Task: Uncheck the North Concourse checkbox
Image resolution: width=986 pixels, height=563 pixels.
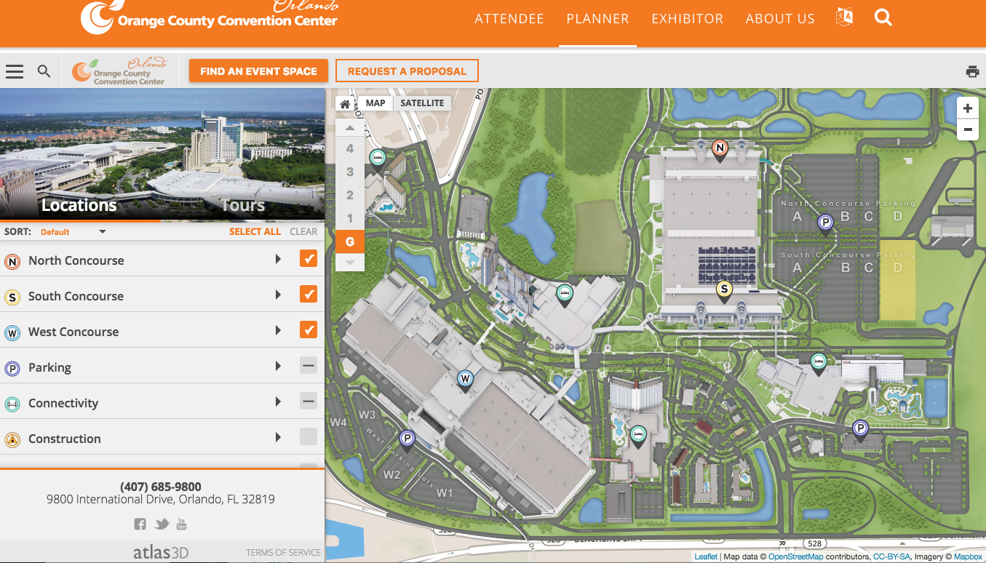Action: [309, 259]
